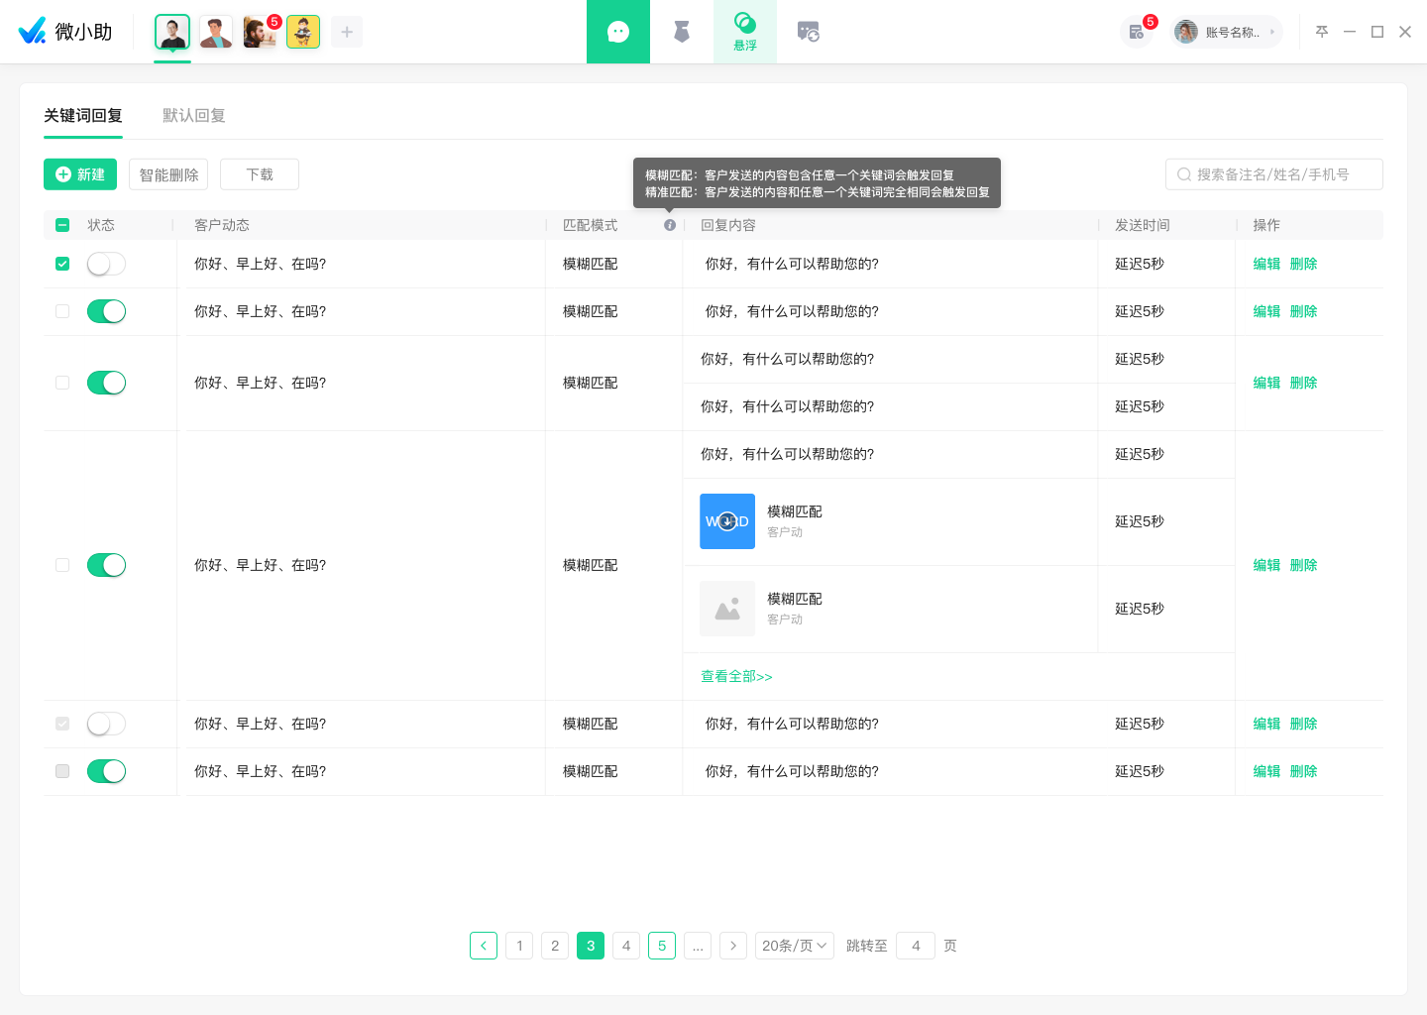
Task: Click the plus icon to add an account
Action: tap(347, 32)
